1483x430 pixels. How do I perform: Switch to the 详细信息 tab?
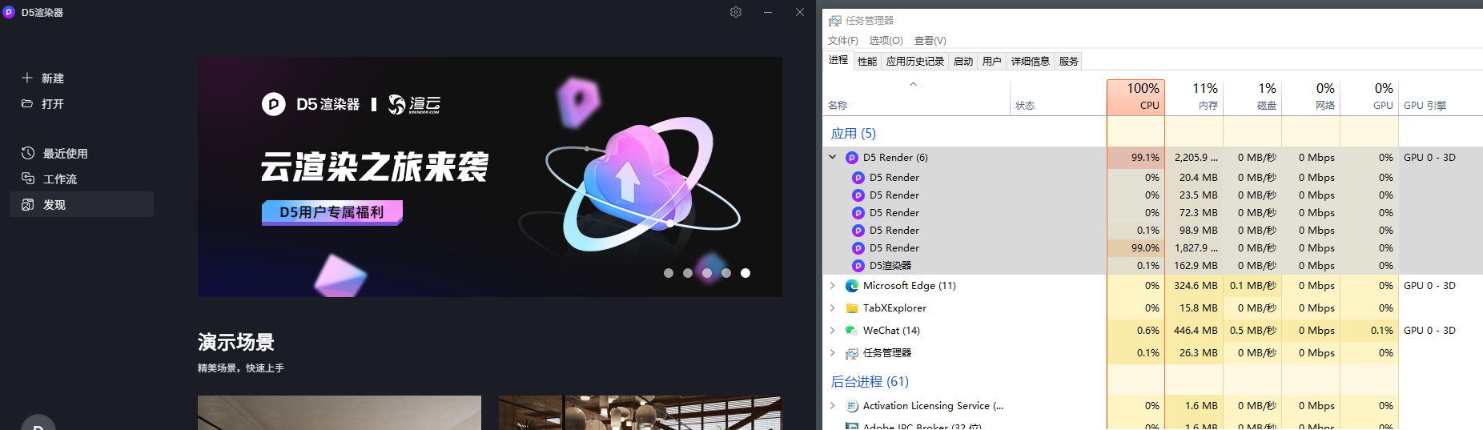coord(1031,61)
